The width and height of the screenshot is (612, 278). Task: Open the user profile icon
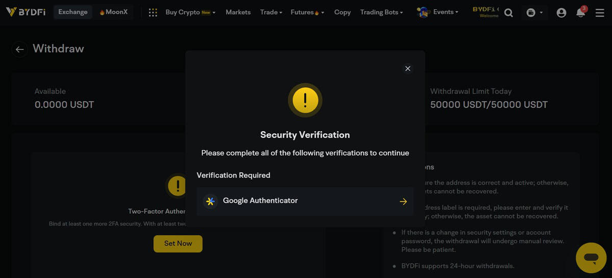[562, 13]
